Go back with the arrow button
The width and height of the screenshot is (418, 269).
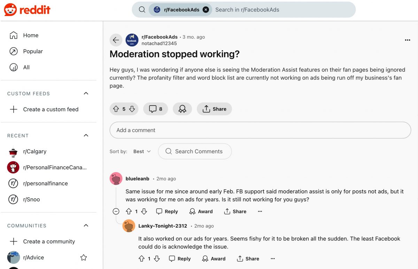116,40
